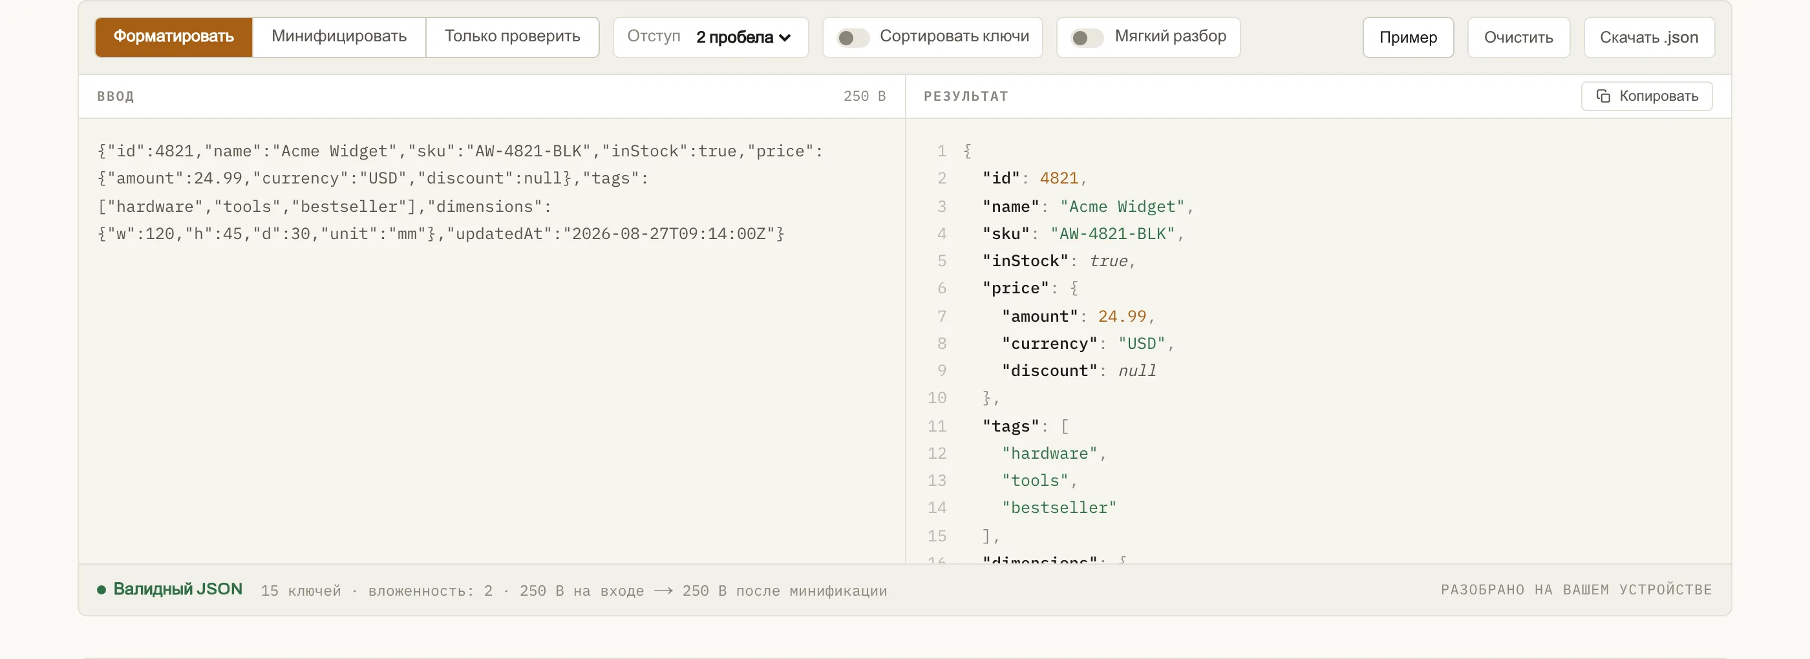Switch to Минифицировать mode
Viewport: 1810px width, 659px height.
pyautogui.click(x=339, y=37)
